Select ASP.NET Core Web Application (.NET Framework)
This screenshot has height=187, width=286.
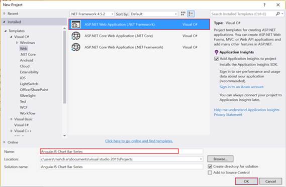[x=139, y=47]
